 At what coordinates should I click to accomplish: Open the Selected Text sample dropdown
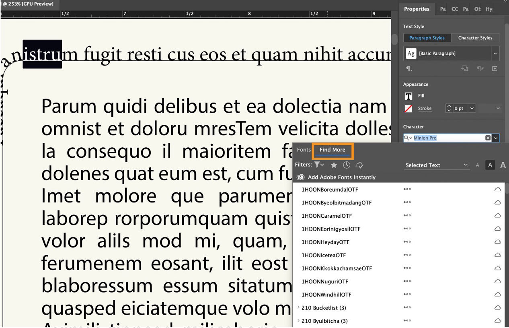point(437,165)
